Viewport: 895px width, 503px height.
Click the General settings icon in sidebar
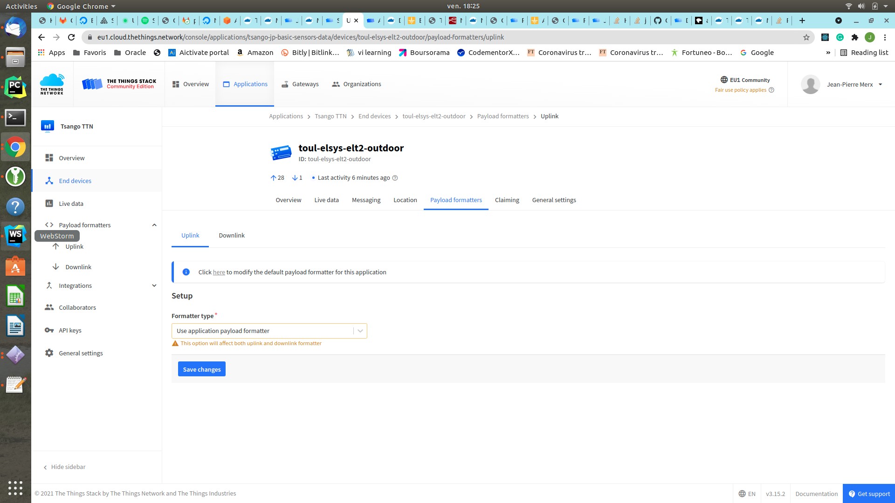49,353
